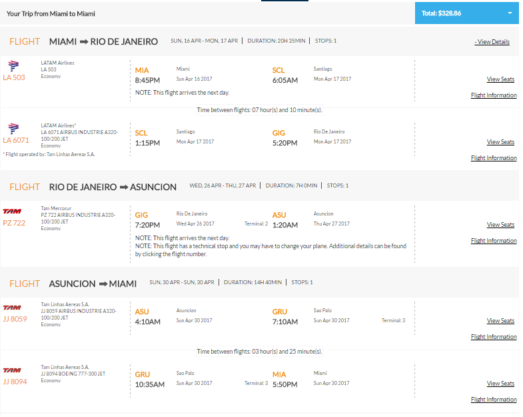The height and width of the screenshot is (417, 523).
Task: Open View Seats for flight JJ 8094
Action: [500, 384]
